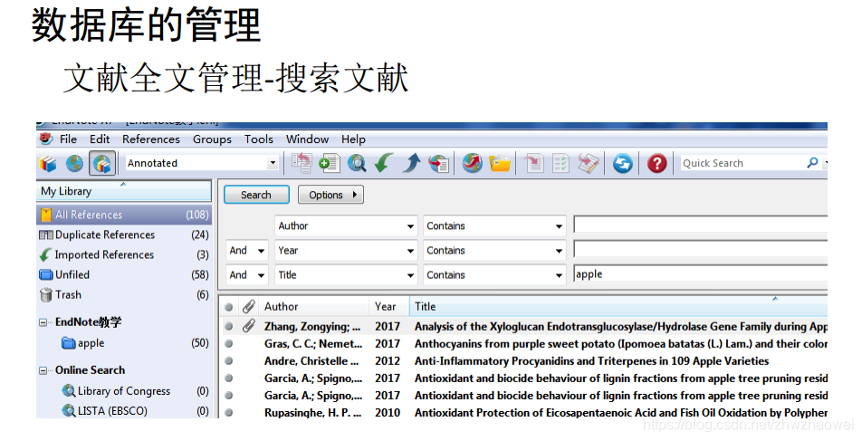Click the Quick Search magnifier icon
The width and height of the screenshot is (862, 441).
812,163
